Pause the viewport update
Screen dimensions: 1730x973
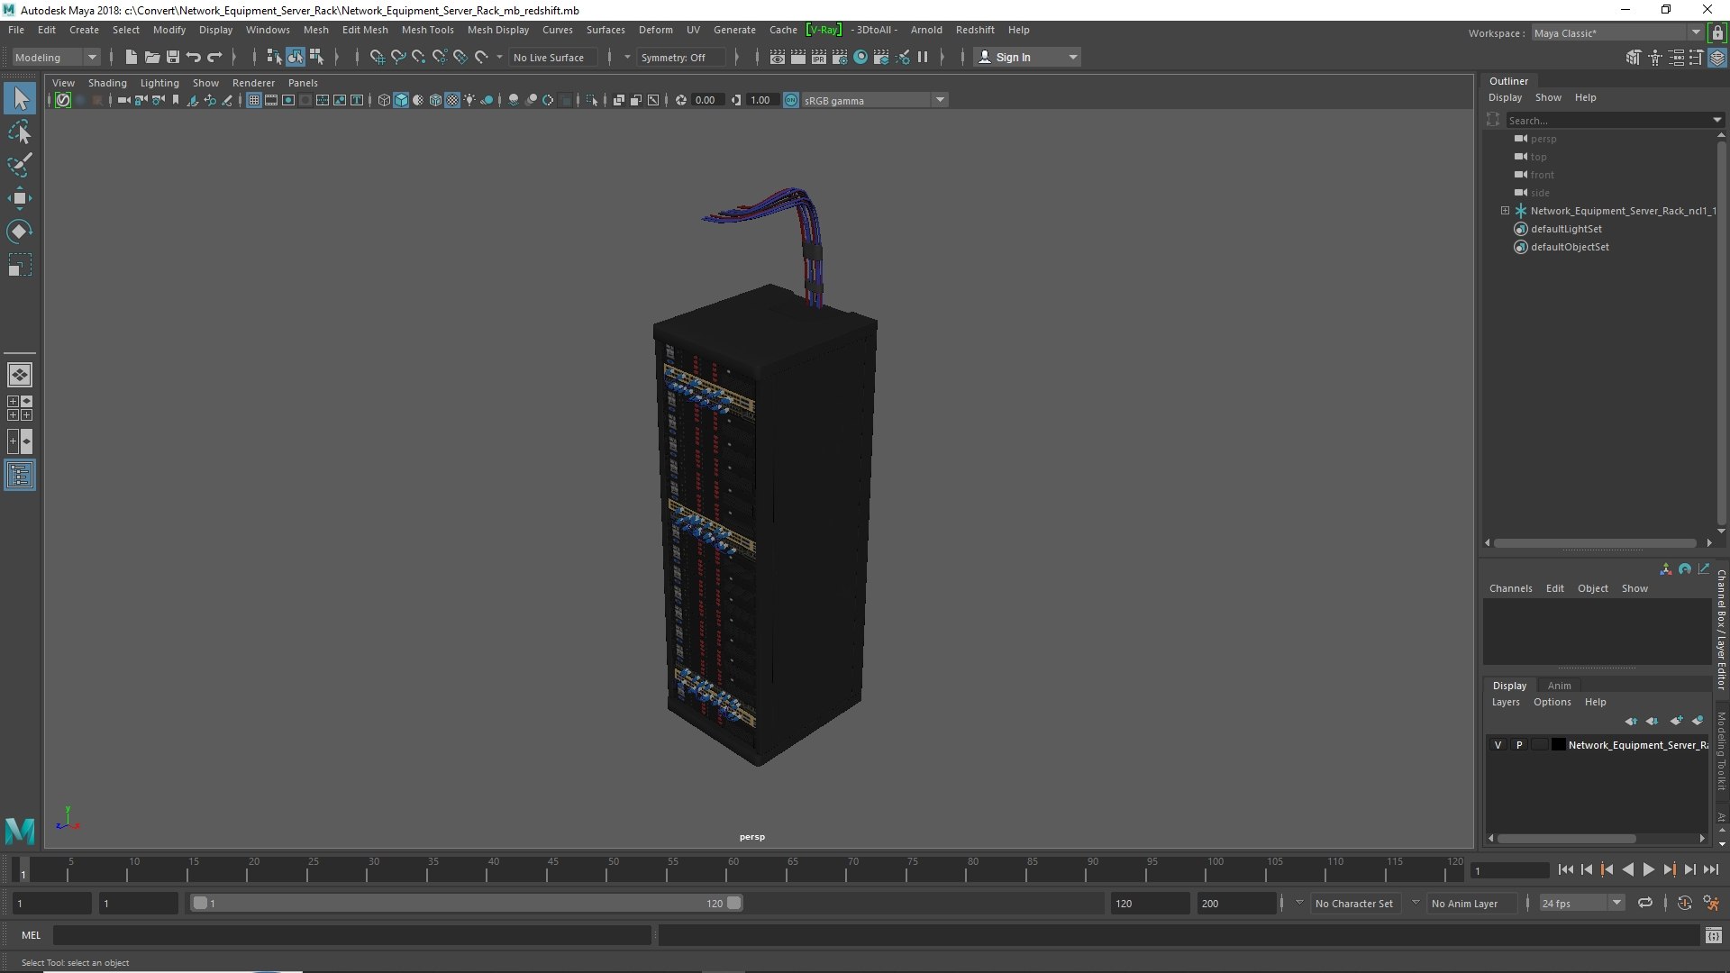(x=923, y=57)
